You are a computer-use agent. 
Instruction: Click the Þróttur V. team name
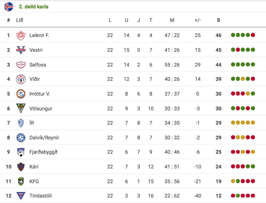click(x=39, y=94)
